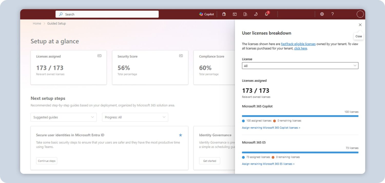Click the '73 licenses' count label
Screen dimensions: 385x183
tap(352, 148)
